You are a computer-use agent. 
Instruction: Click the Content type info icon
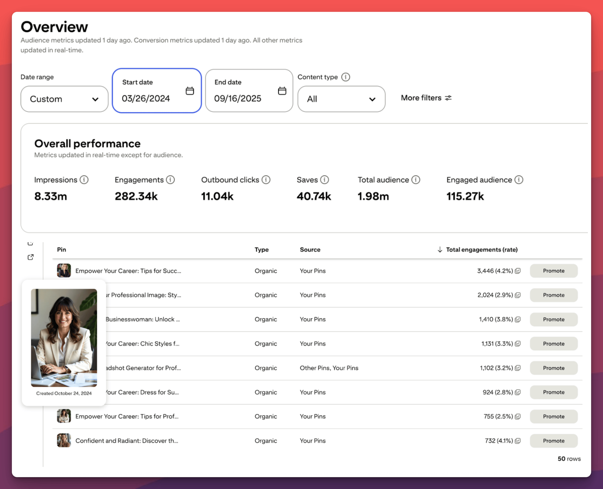point(346,77)
